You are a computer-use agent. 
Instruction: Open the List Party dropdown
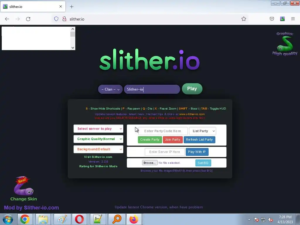coord(203,131)
